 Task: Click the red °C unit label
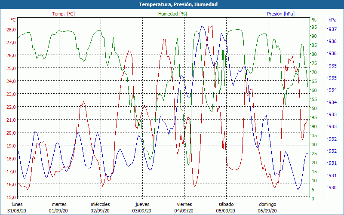pos(13,20)
